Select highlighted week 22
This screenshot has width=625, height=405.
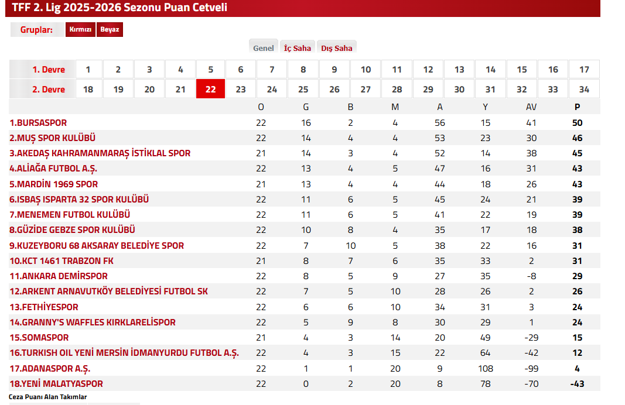(x=211, y=90)
